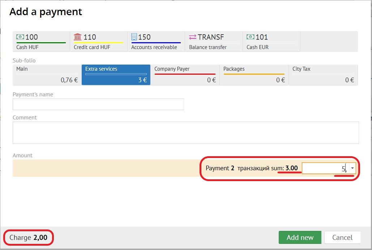Cancel the payment dialog
Screen dimensions: 372x250
pyautogui.click(x=342, y=237)
